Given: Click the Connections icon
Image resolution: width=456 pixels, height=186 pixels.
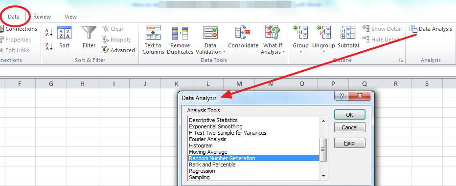Looking at the screenshot, I should 2,29.
